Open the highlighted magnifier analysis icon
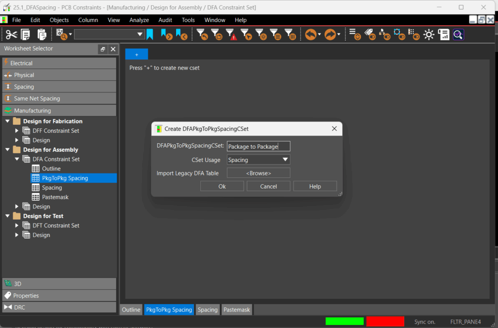The width and height of the screenshot is (498, 328). (458, 35)
